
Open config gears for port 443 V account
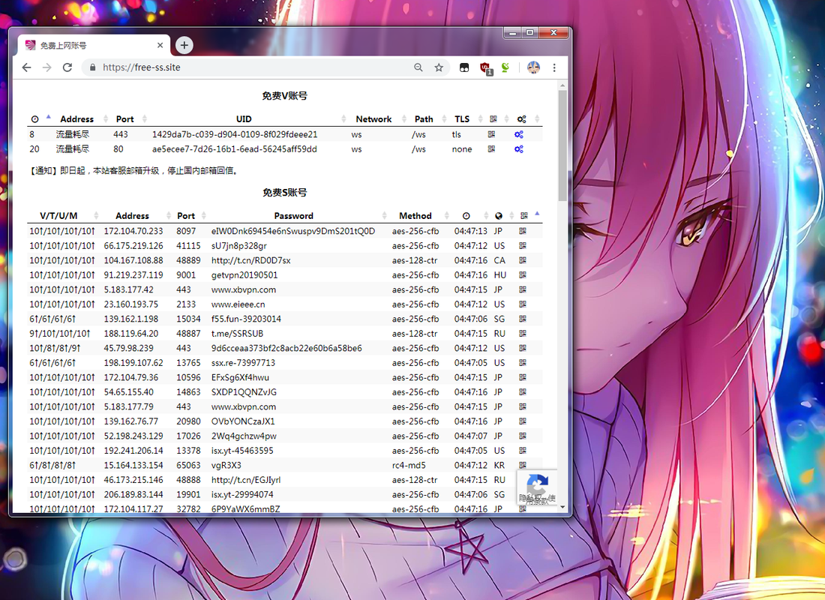(519, 134)
